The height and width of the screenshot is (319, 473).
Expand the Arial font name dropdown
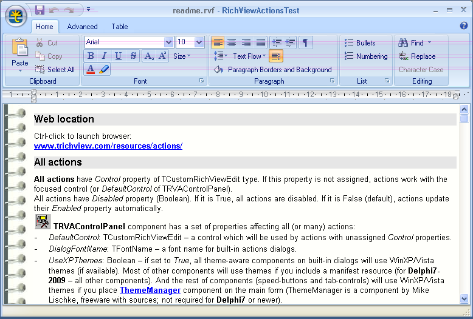(x=168, y=42)
